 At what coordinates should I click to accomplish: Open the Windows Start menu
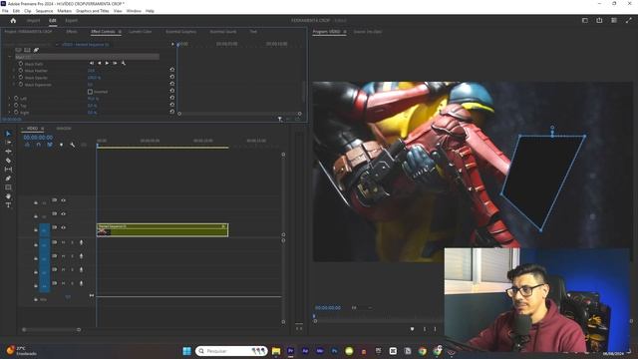point(186,351)
